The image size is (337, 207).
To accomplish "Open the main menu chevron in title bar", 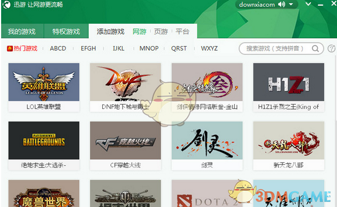I will coord(308,4).
